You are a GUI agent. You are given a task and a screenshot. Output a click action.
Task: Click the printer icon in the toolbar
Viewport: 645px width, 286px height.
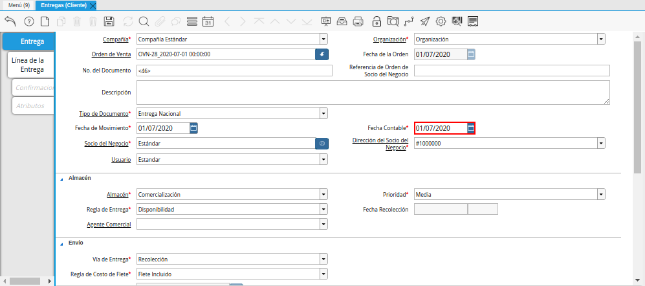click(359, 21)
